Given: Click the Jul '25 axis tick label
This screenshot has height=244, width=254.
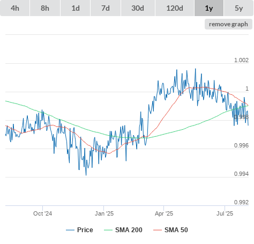Looking at the screenshot, I should click(x=225, y=213).
